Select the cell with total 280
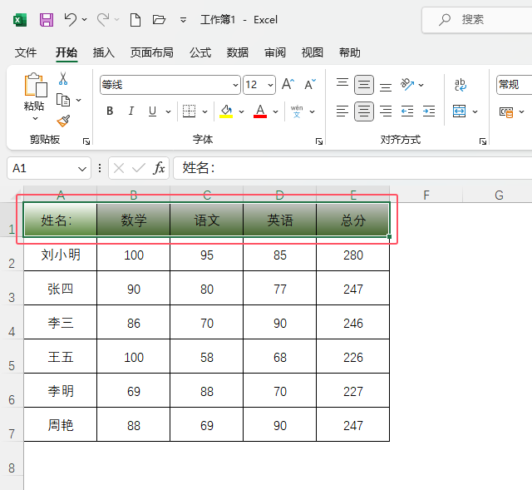The width and height of the screenshot is (532, 490). click(352, 255)
